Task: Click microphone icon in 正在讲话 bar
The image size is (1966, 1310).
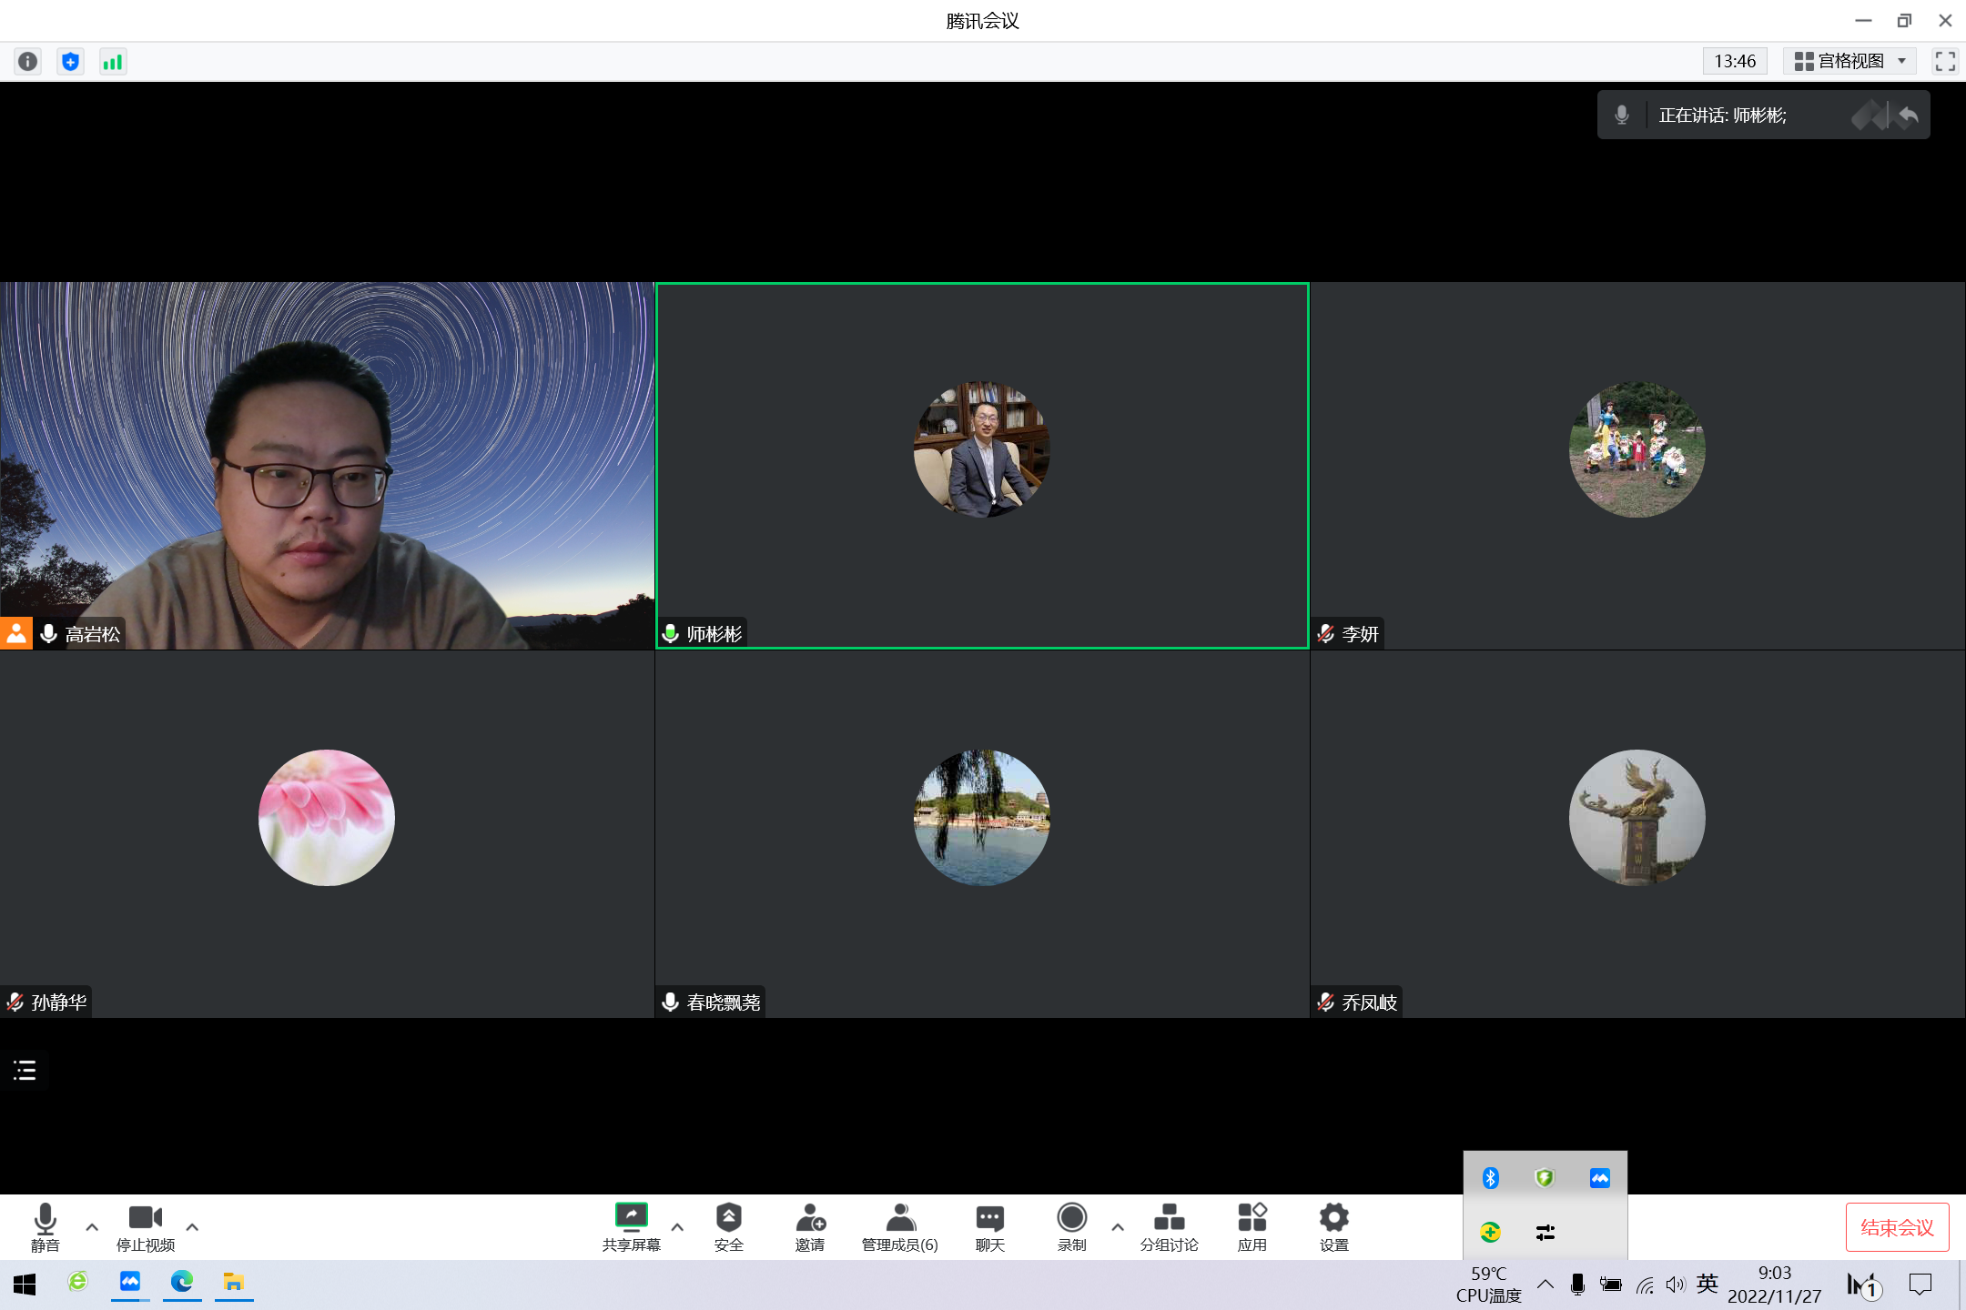Action: [1621, 116]
